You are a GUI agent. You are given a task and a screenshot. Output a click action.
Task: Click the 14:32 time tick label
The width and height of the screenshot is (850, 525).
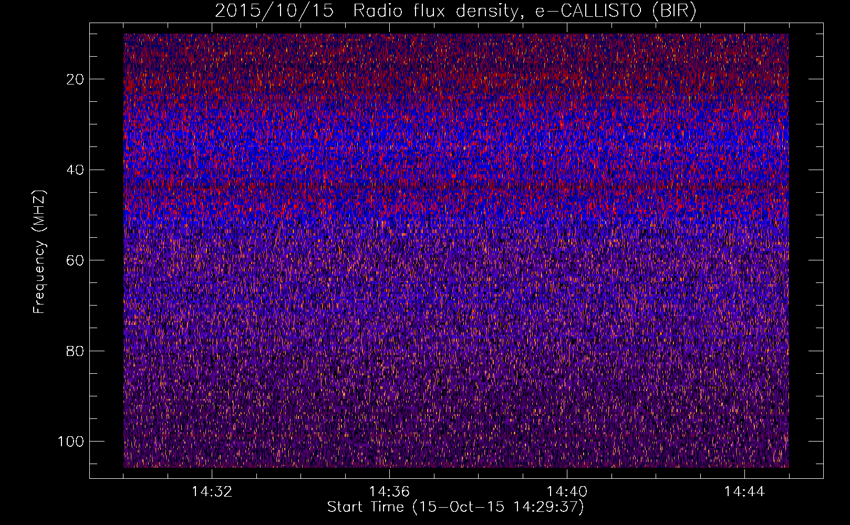(x=212, y=492)
